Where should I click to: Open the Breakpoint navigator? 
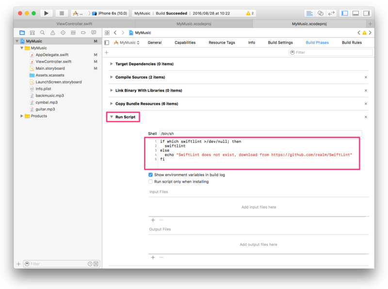point(83,32)
